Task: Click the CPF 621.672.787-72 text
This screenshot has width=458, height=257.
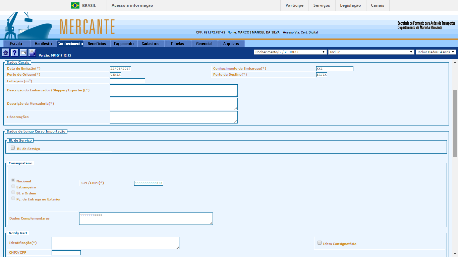Action: tap(211, 32)
